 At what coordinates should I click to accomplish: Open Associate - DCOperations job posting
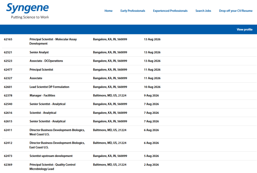pyautogui.click(x=46, y=61)
